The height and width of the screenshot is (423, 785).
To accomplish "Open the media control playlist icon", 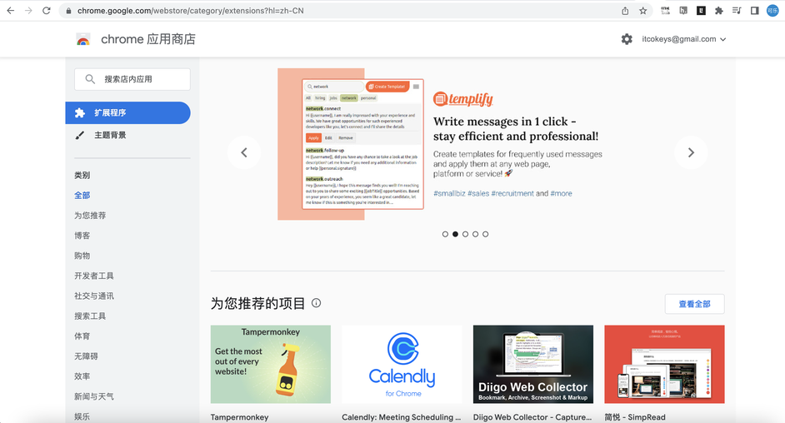I will (737, 11).
